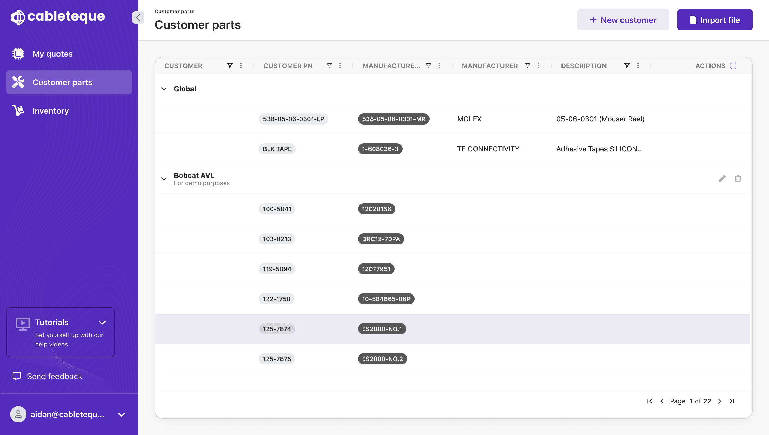Toggle the full-screen icon beside Actions
Screen dimensions: 769x435
coord(733,66)
